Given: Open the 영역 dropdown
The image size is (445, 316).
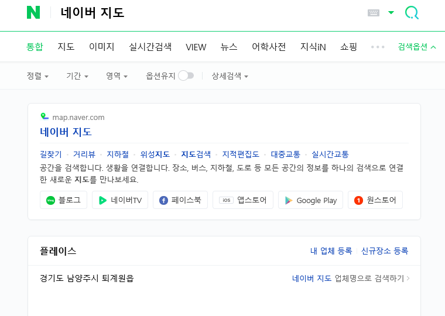Looking at the screenshot, I should pos(117,75).
